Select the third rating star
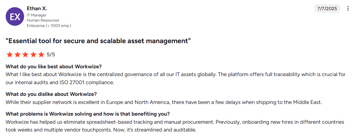356x136 pixels. click(25, 55)
